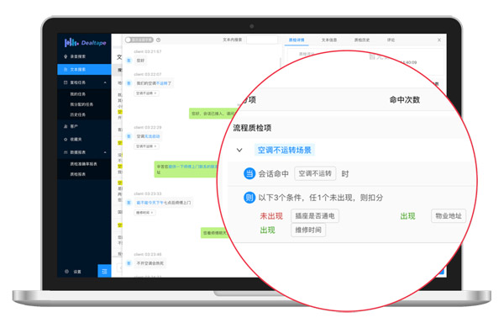Open the 评论 tab
This screenshot has width=504, height=323.
391,40
